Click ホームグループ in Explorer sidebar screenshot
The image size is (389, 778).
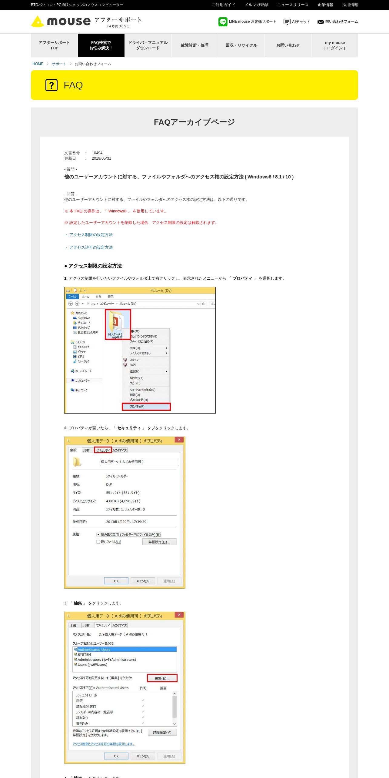tap(81, 371)
